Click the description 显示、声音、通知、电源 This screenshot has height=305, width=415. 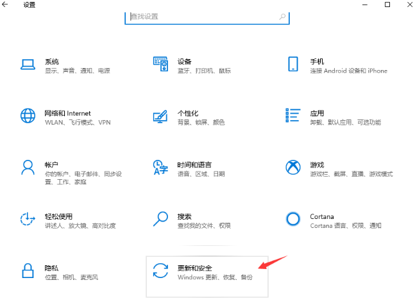[x=77, y=71]
